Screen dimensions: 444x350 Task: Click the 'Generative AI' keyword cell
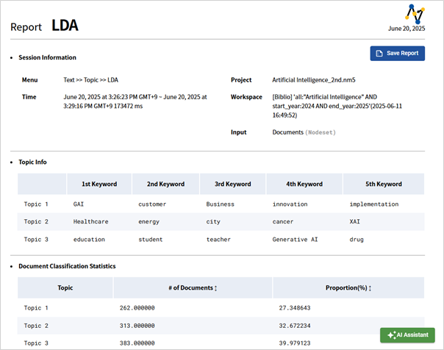point(295,240)
